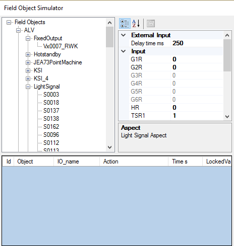Viewport: 234px width, 246px height.
Task: Expand the KSI_4 tree node
Action: click(28, 78)
